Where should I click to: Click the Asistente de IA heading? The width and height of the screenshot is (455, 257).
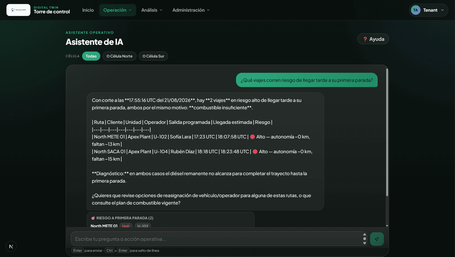click(94, 42)
